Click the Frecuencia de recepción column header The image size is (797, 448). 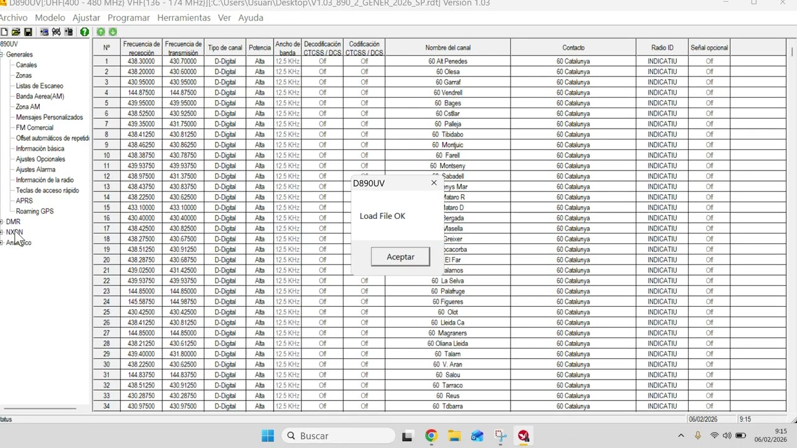click(141, 47)
